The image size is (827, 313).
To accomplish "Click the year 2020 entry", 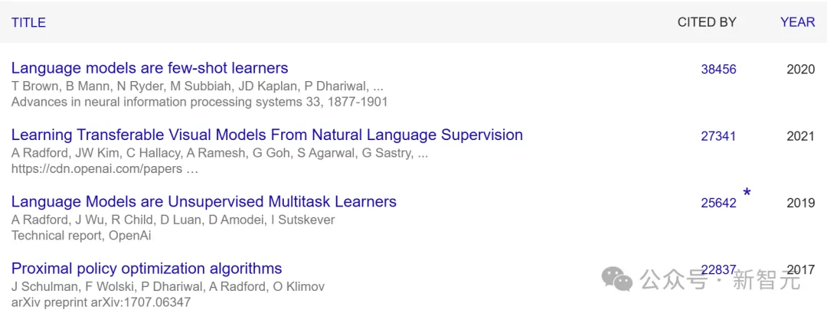I will pos(800,70).
